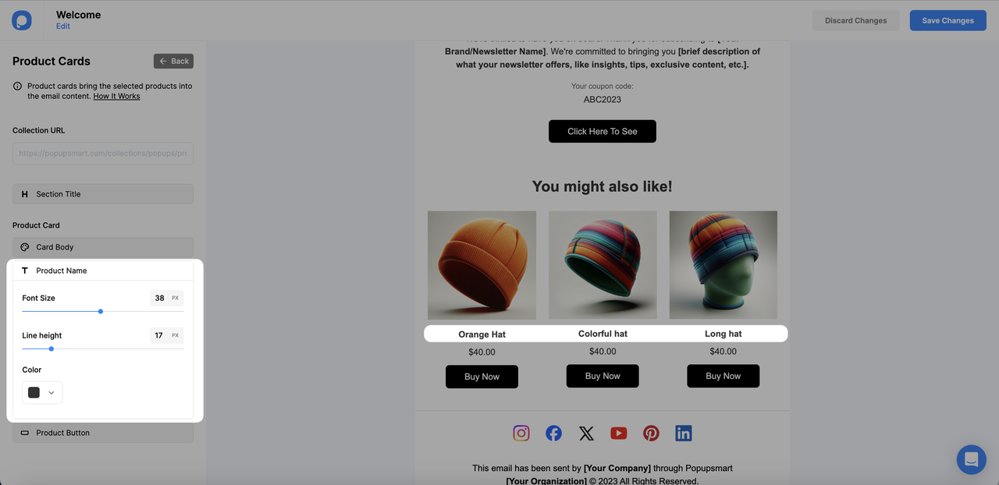
Task: Expand the Product Button settings
Action: point(103,433)
